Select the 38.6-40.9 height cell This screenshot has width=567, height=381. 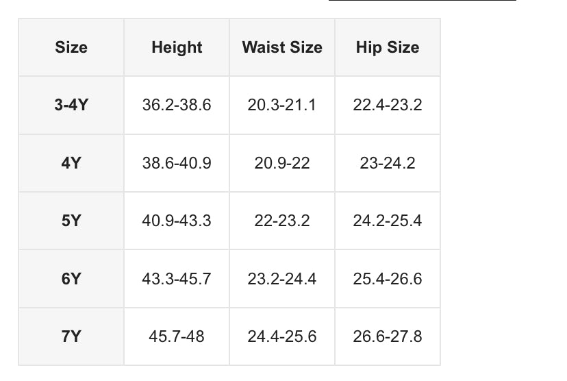(x=177, y=164)
